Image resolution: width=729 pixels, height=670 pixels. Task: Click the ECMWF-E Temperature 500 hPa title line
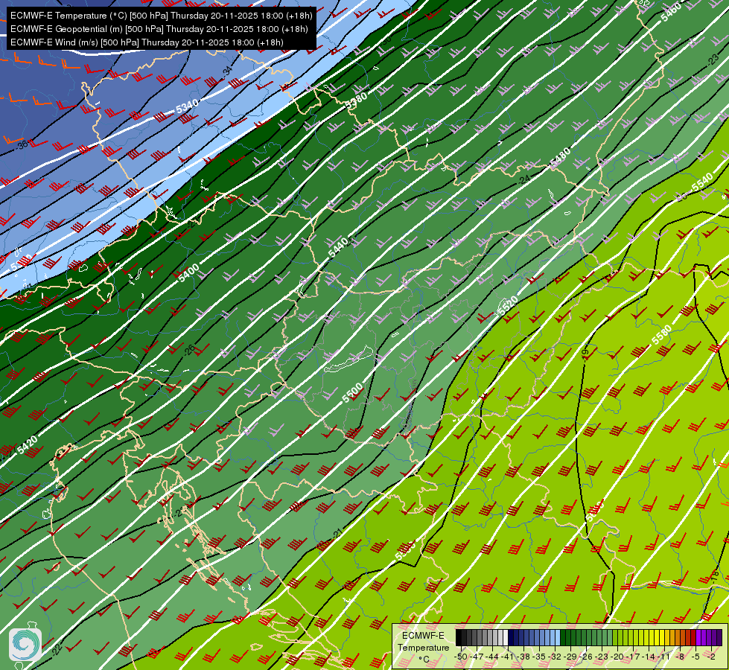(162, 16)
